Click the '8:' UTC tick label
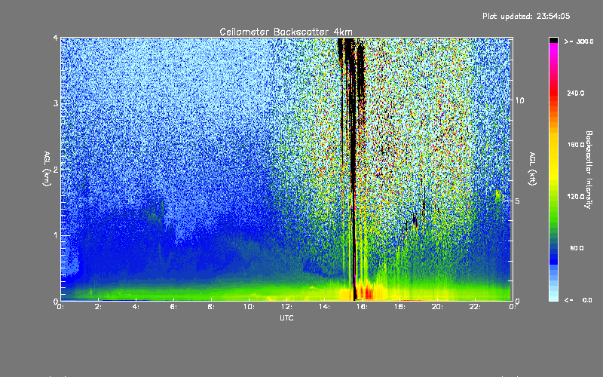 tap(211, 307)
